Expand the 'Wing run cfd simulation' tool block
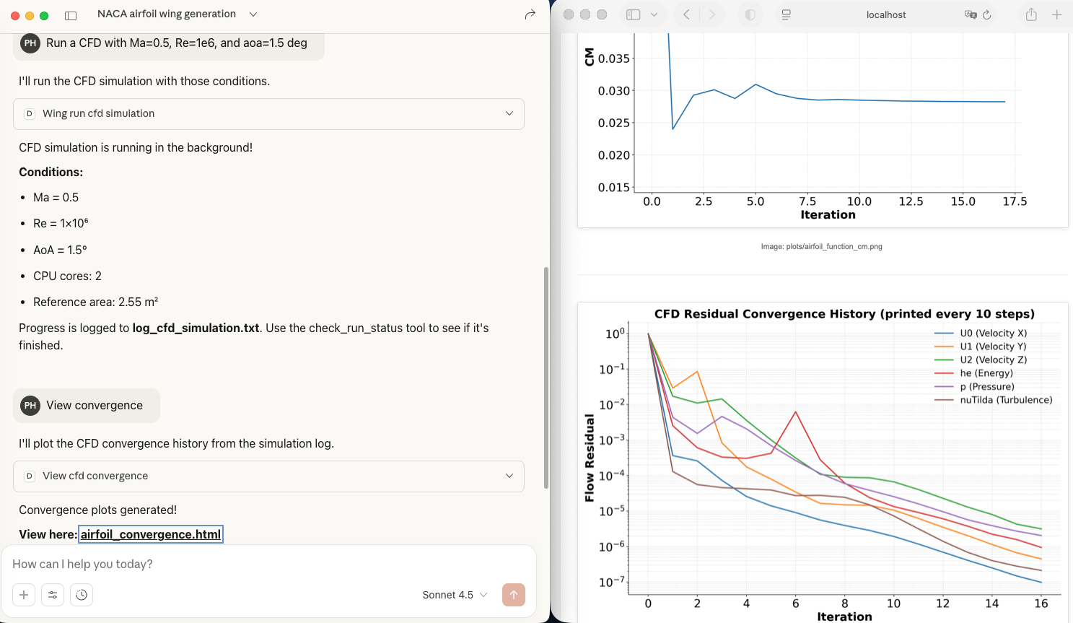Screen dimensions: 1073x623 (x=268, y=113)
